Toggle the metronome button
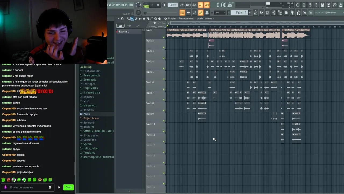Image resolution: width=344 pixels, height=194 pixels. pyautogui.click(x=182, y=5)
